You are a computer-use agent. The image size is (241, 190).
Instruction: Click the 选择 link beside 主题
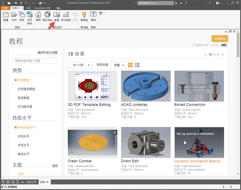(55, 166)
